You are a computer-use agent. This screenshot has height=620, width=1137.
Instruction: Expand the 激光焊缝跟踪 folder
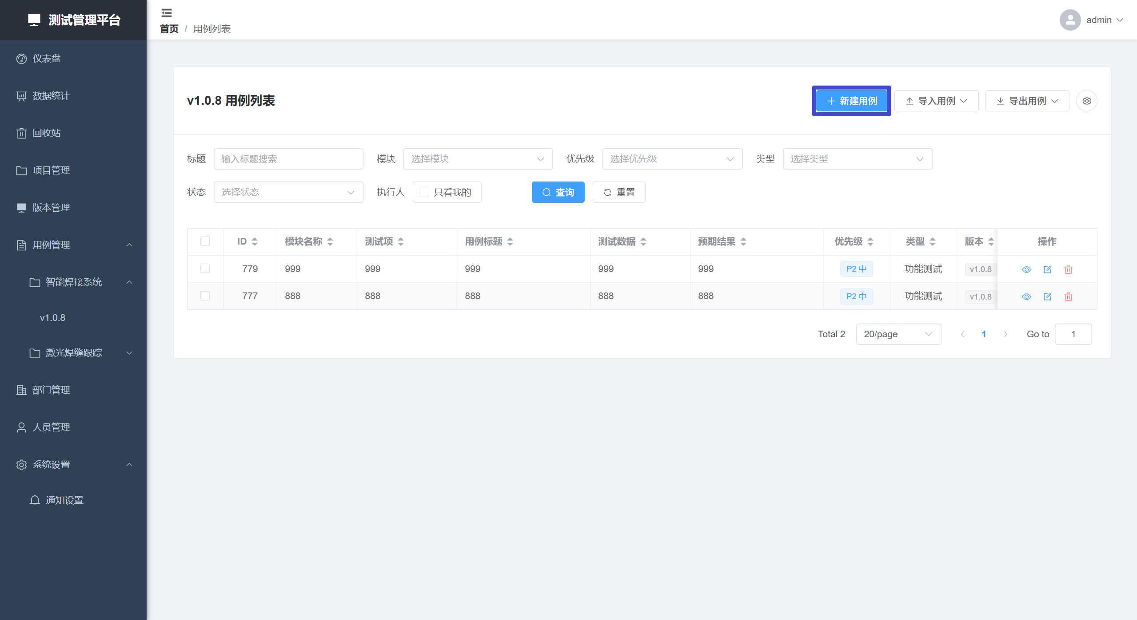coord(74,353)
